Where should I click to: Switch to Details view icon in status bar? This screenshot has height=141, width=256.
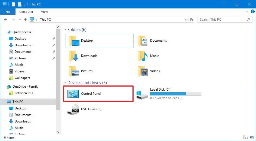click(x=245, y=137)
